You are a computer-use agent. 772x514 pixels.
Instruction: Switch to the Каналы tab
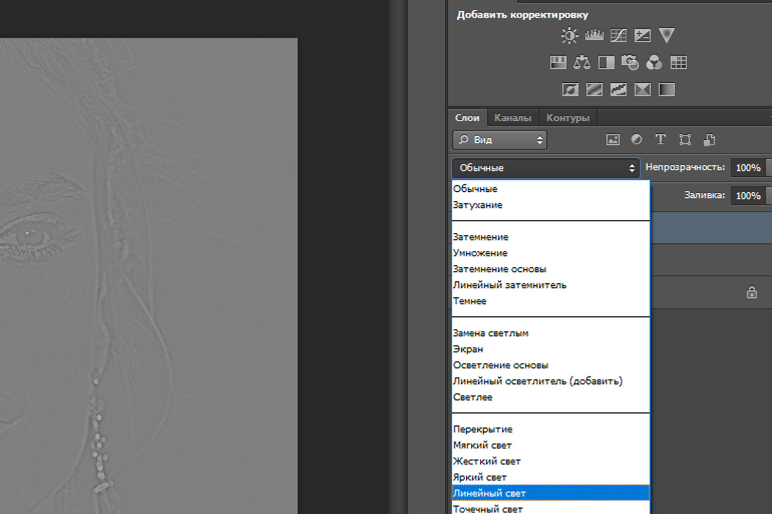(512, 118)
